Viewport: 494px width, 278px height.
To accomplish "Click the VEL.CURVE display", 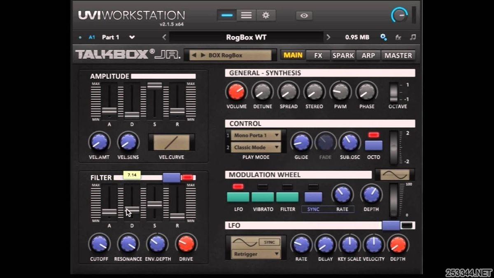I will [172, 143].
